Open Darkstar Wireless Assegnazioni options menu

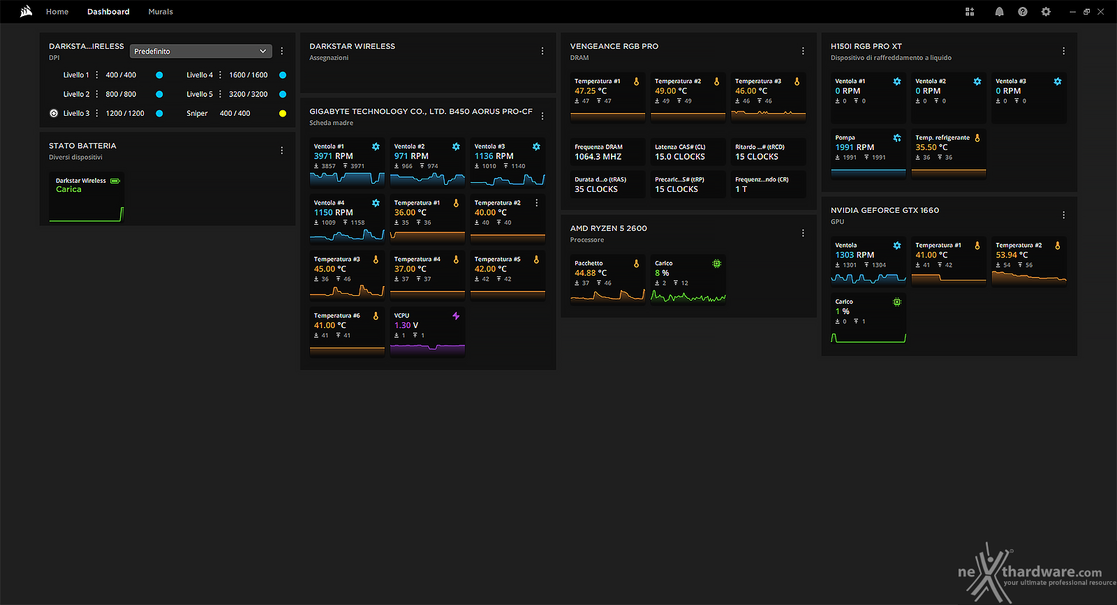pos(542,51)
